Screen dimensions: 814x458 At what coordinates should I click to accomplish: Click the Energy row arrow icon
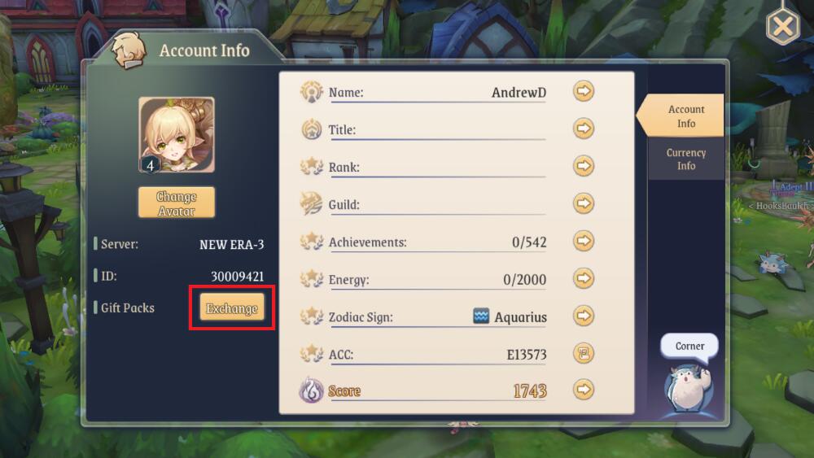coord(584,278)
